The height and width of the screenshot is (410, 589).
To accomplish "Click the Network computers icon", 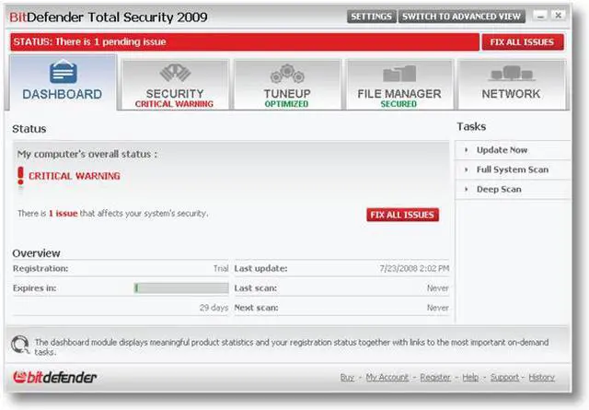I will tap(511, 74).
